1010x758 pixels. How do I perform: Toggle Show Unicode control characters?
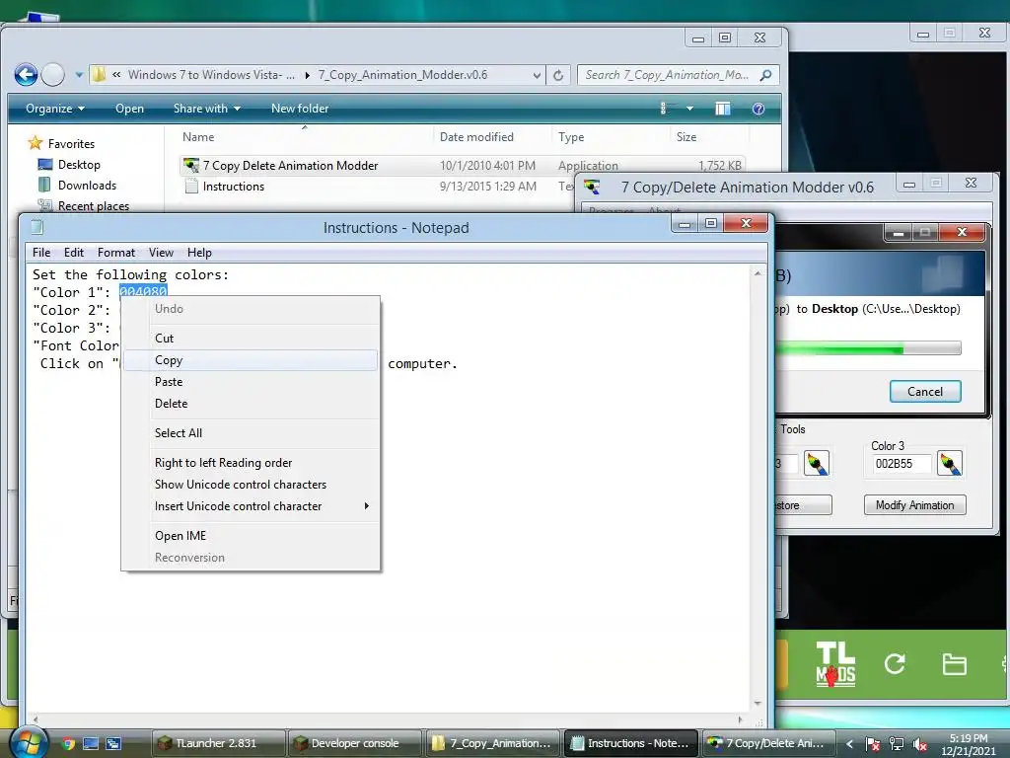pyautogui.click(x=250, y=484)
